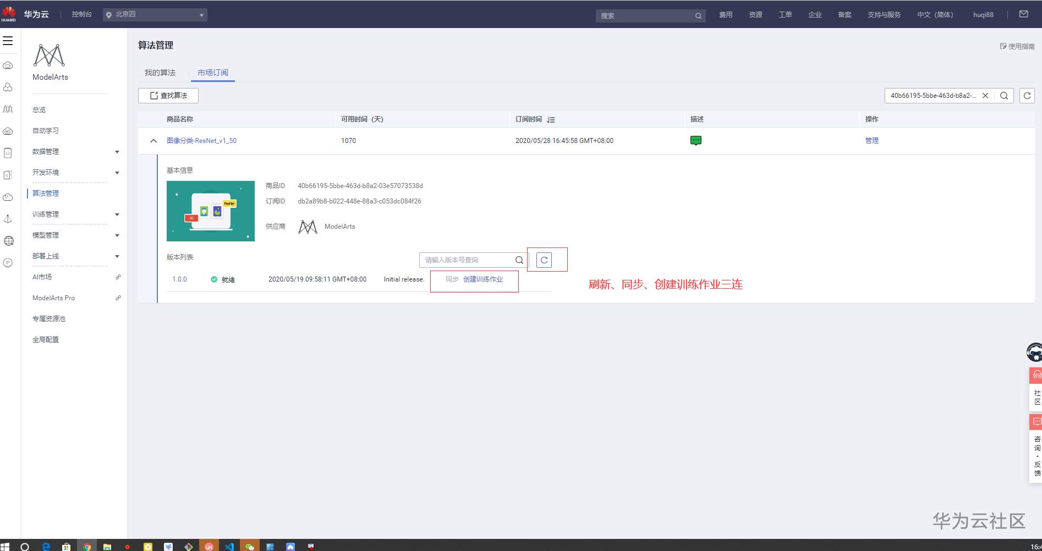Switch to Chrome in the taskbar

87,547
